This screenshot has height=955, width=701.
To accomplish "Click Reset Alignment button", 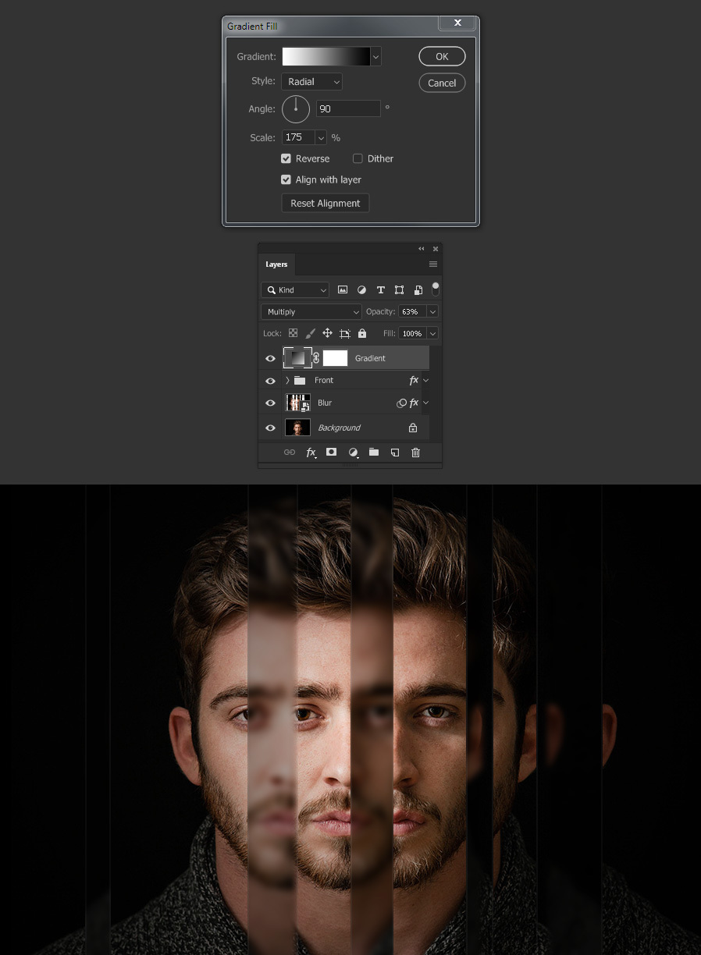I will click(x=325, y=203).
